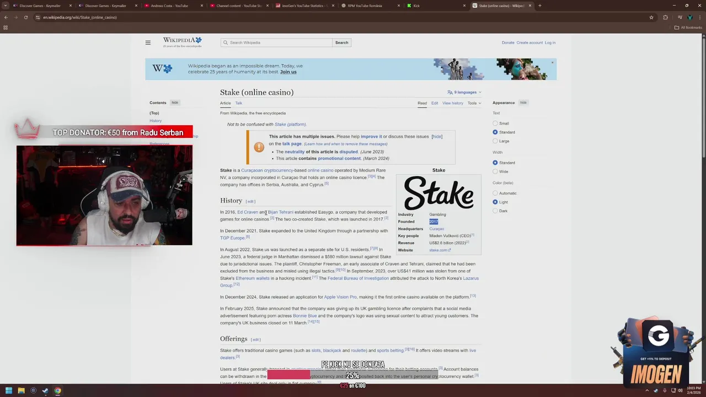706x397 pixels.
Task: Open the Windows Start menu
Action: pos(8,391)
